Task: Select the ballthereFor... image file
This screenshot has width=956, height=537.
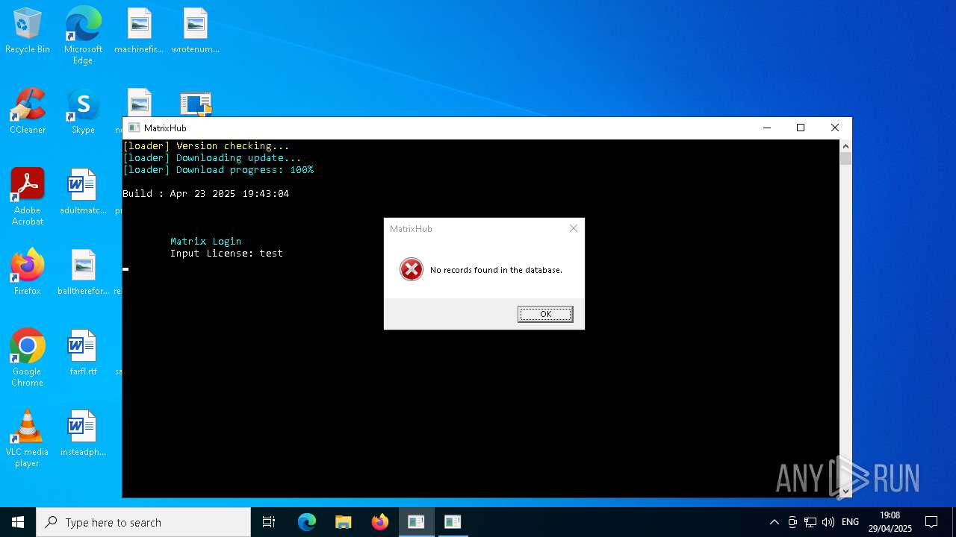Action: click(83, 273)
